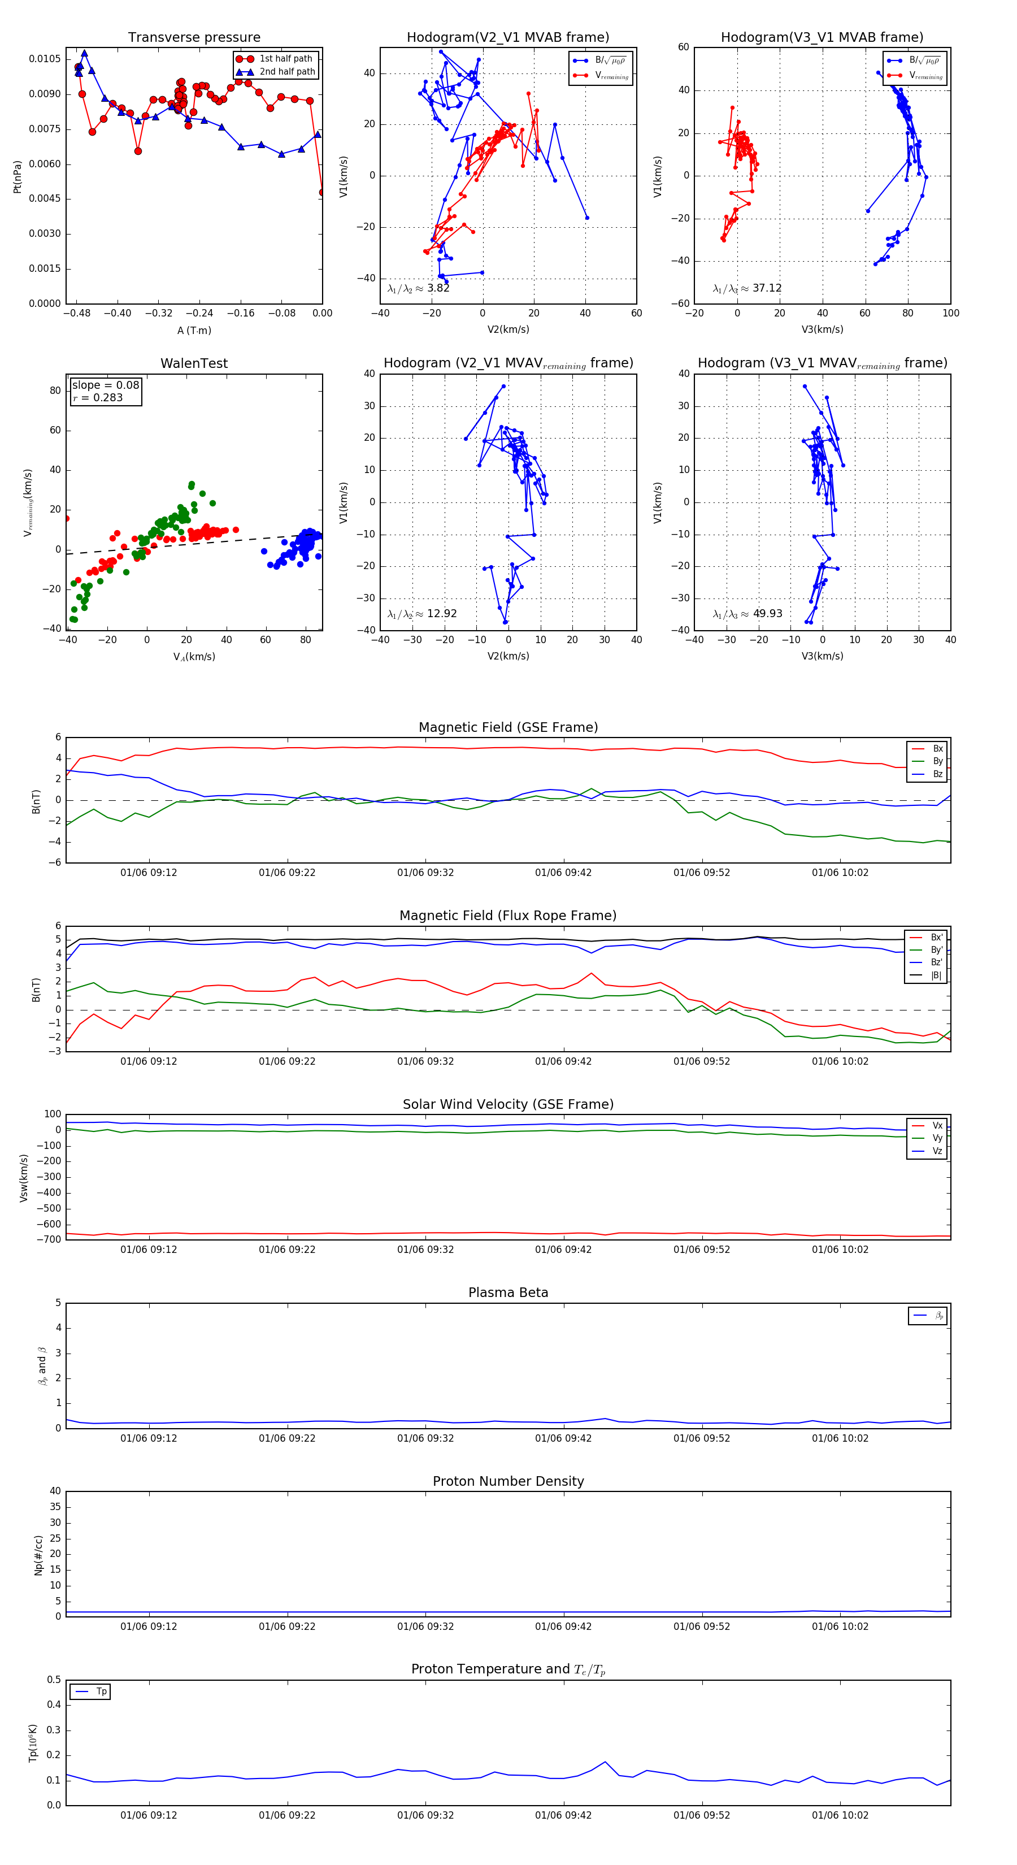This screenshot has height=1865, width=1017.
Task: Click the 'Tp' legend entry
Action: (90, 1691)
